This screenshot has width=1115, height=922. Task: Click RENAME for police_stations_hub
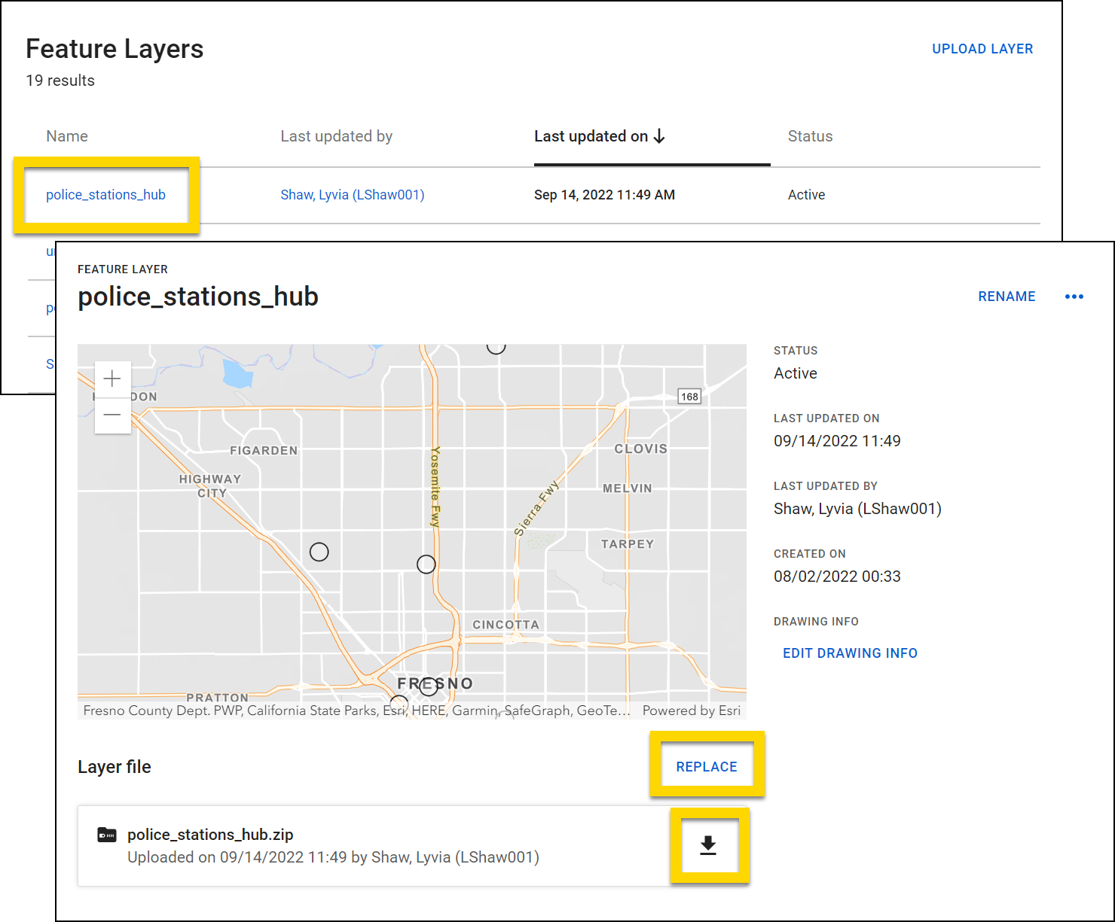click(x=1007, y=296)
